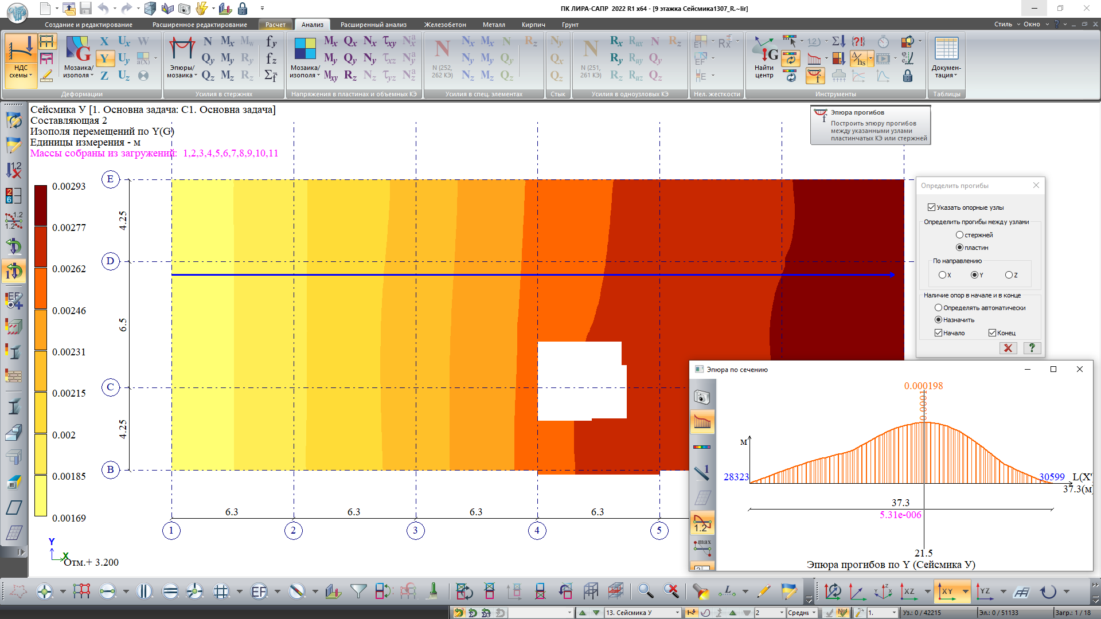
Task: Open the Расширенный анализ ribbon tab
Action: (x=373, y=25)
